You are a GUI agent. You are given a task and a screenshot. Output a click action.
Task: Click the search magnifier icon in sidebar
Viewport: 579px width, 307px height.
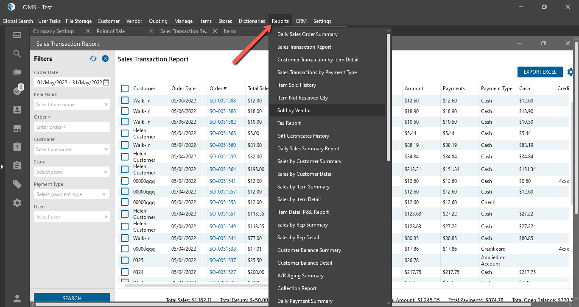[x=17, y=54]
